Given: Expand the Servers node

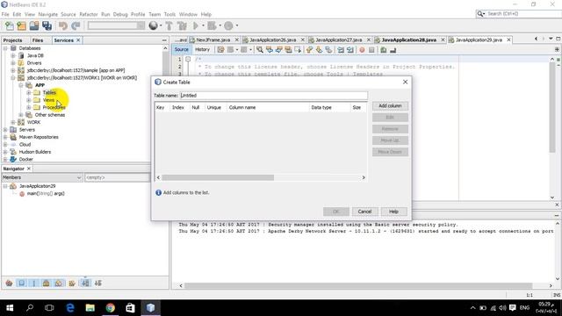Looking at the screenshot, I should click(x=5, y=130).
